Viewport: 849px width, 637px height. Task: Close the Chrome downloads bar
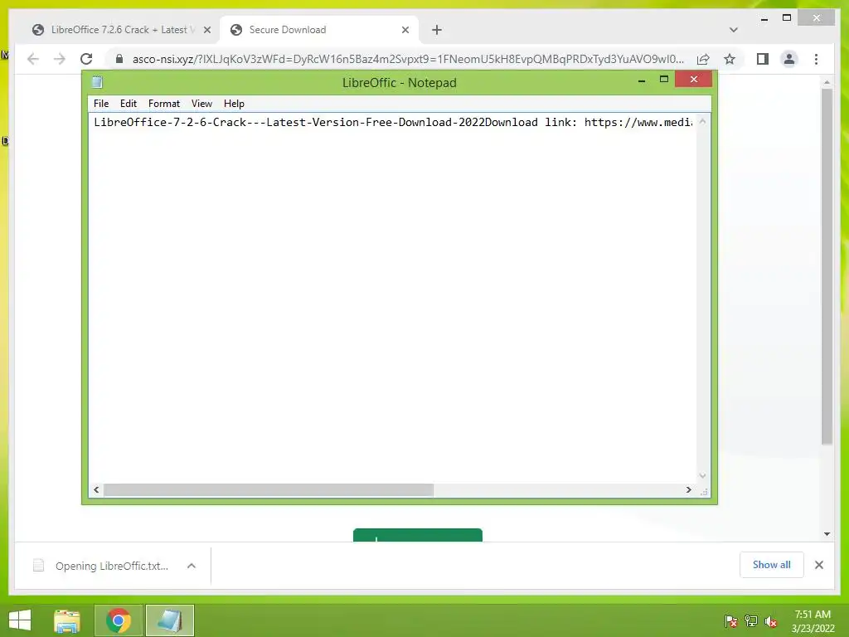click(819, 565)
